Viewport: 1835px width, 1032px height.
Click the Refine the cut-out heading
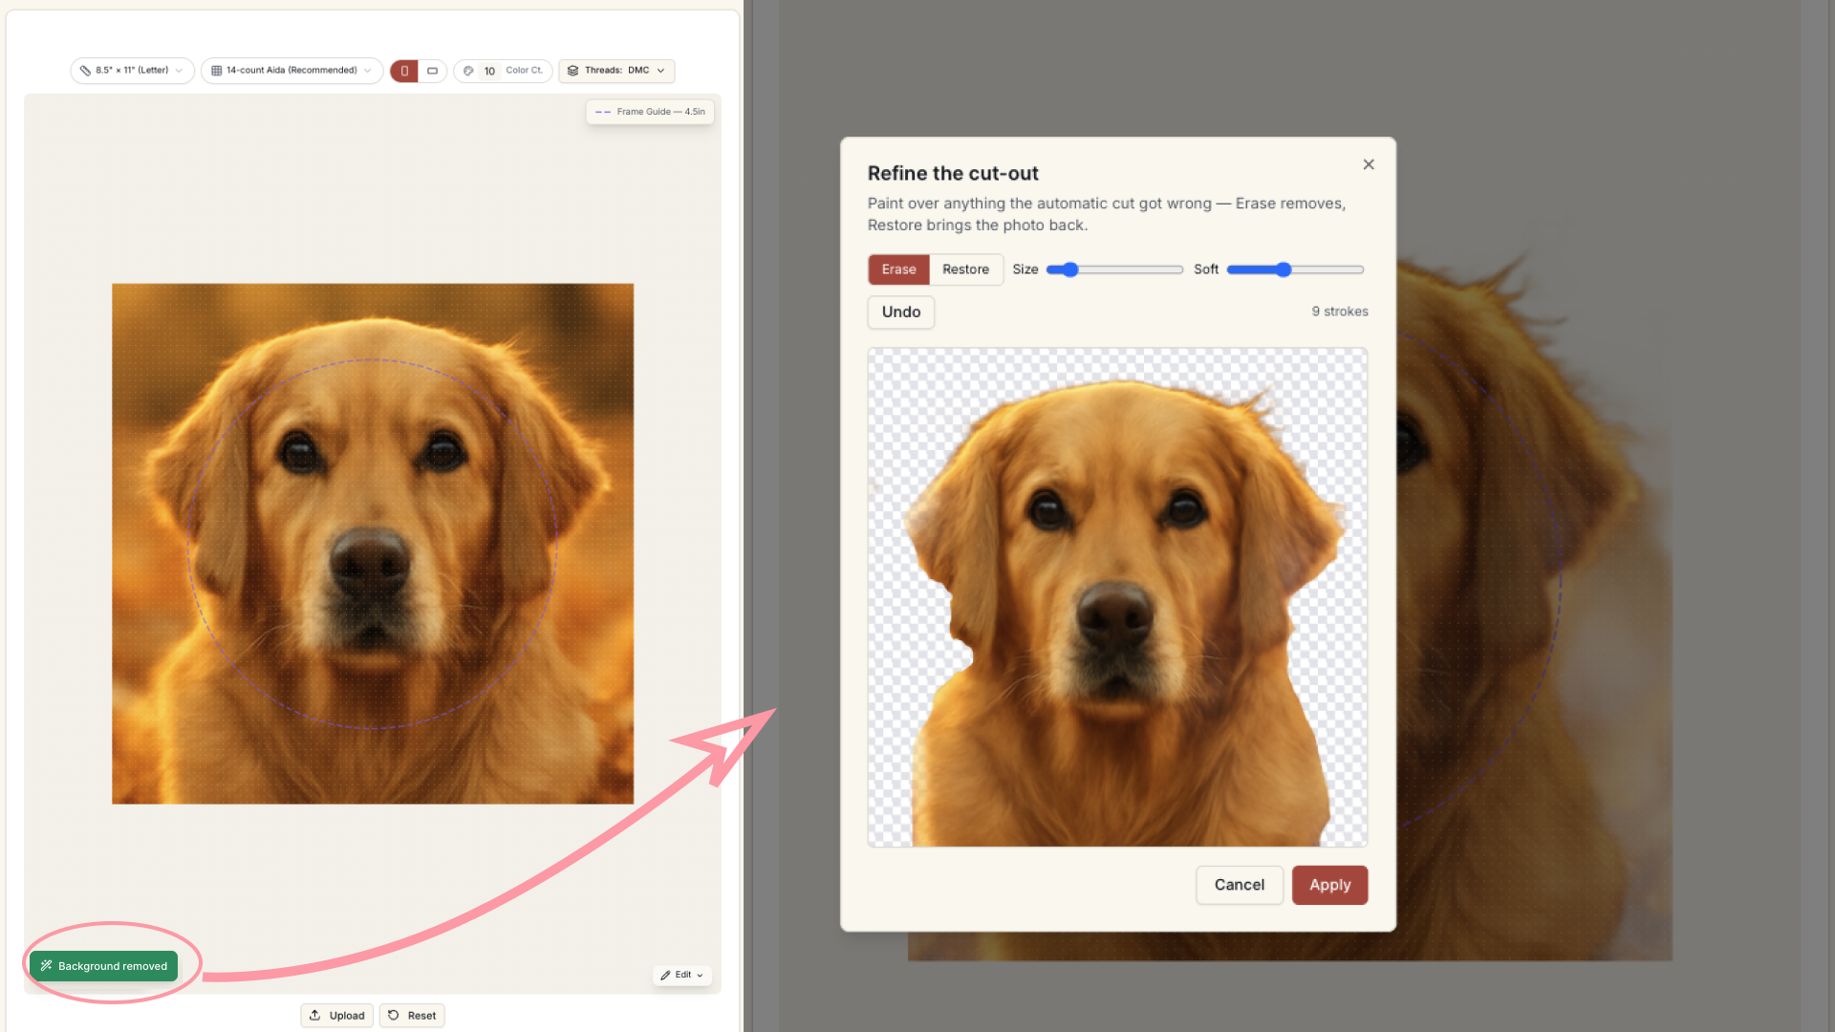[953, 173]
